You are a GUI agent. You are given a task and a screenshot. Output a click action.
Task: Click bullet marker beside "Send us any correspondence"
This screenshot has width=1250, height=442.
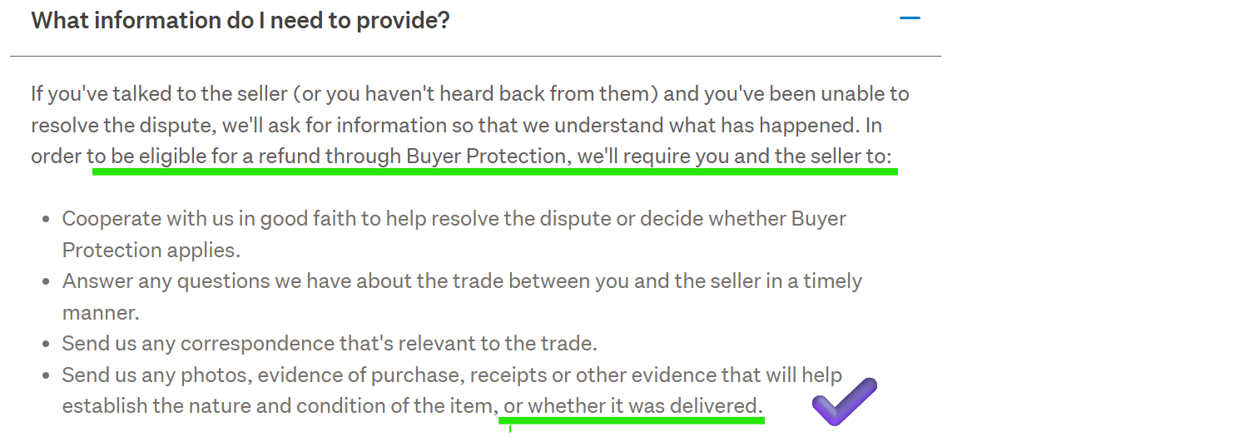click(x=47, y=344)
